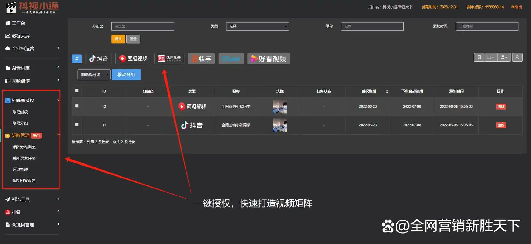Screen dimensions: 531x244
Task: Click the 到期时间 2028-12-31 text
Action: 440,7
